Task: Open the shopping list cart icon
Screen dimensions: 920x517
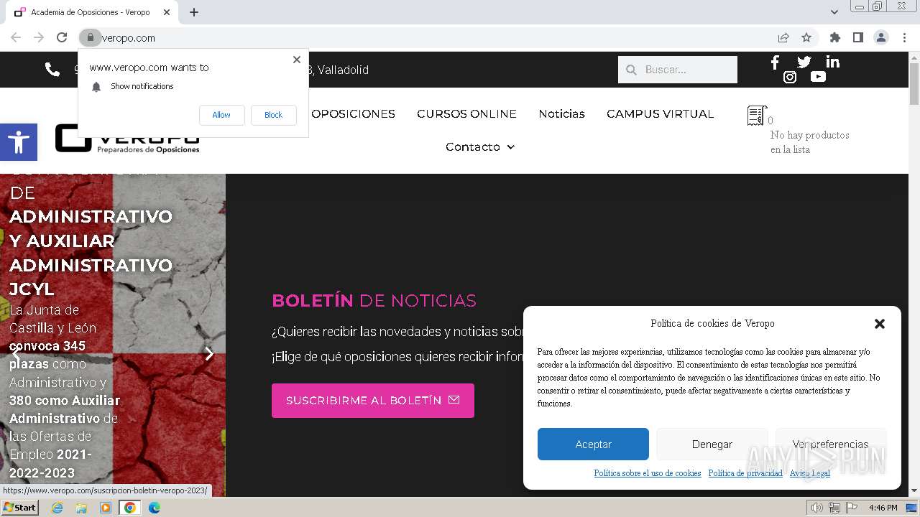Action: click(x=757, y=115)
